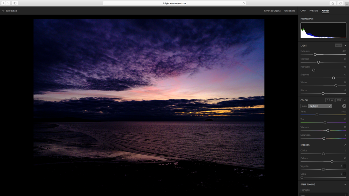Click the lightroom.adobe.com address bar
This screenshot has width=349, height=196.
pyautogui.click(x=174, y=3)
